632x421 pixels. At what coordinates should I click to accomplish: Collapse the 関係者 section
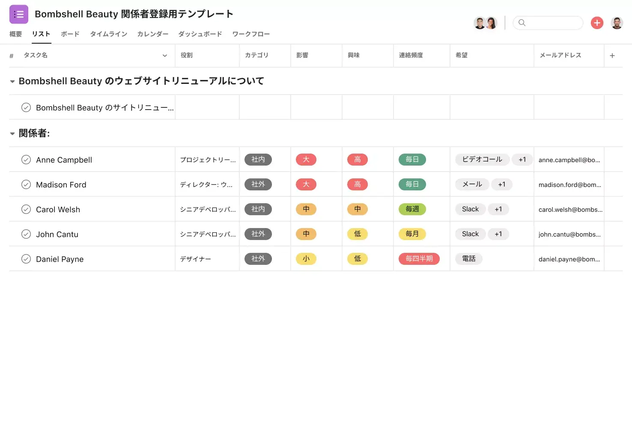pyautogui.click(x=12, y=133)
